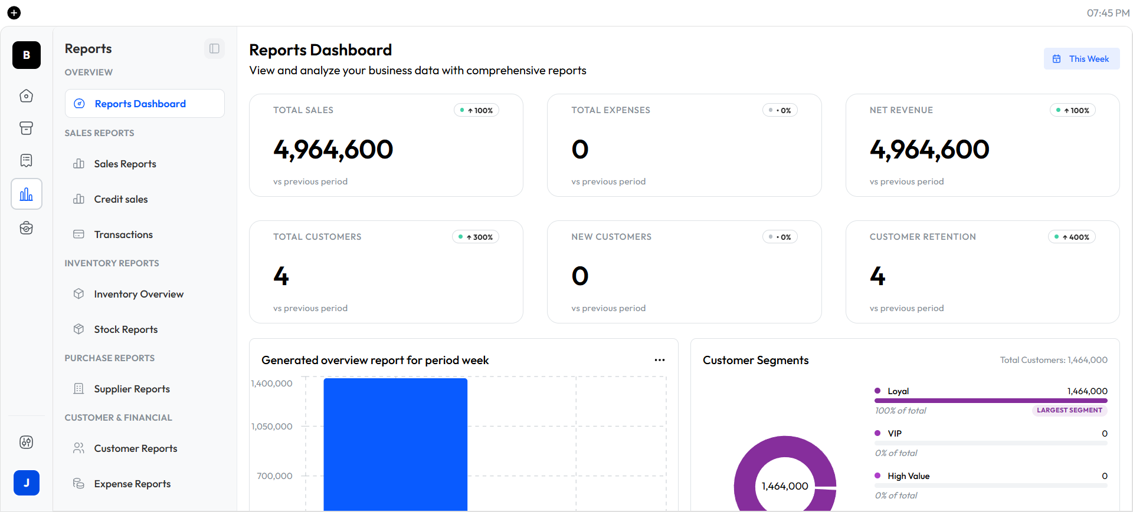Open Sales Reports in sidebar
Viewport: 1133px width, 512px height.
point(145,164)
